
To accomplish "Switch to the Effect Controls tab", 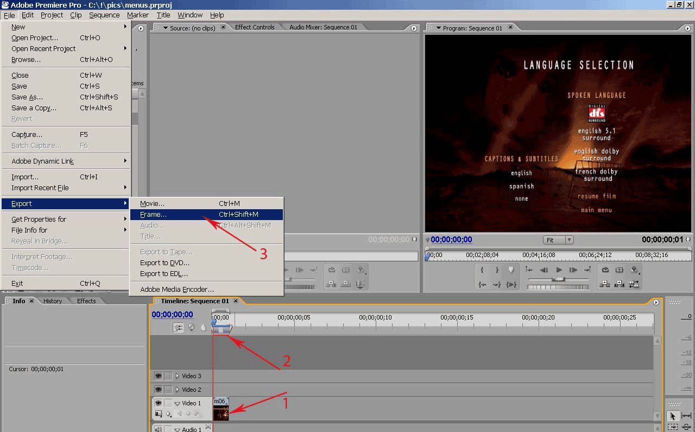I will click(255, 27).
